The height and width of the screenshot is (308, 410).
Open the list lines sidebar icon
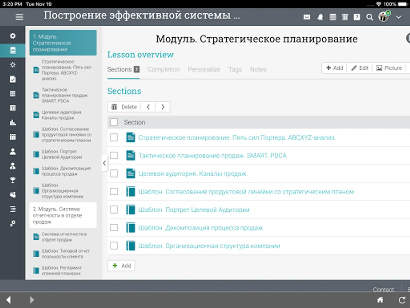13,209
